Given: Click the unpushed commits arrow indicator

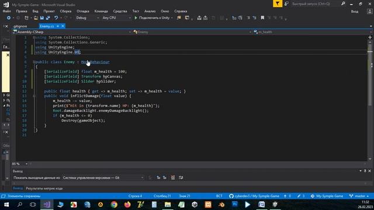Looking at the screenshot, I should 288,196.
